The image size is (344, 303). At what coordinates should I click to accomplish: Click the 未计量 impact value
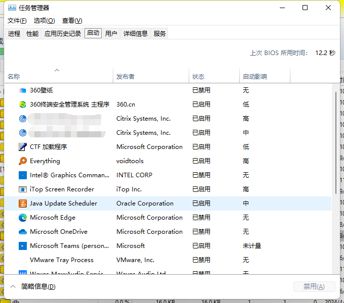tap(252, 246)
